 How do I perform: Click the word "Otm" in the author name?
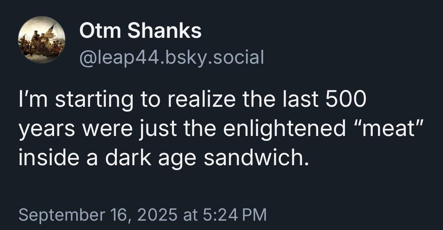[100, 31]
